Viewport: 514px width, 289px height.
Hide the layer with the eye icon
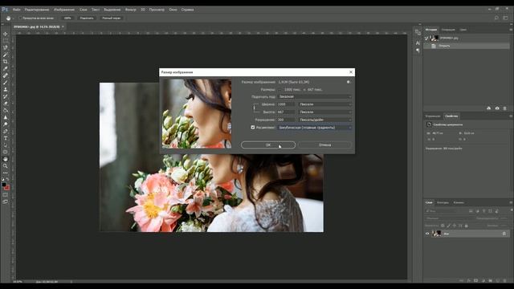pos(427,234)
